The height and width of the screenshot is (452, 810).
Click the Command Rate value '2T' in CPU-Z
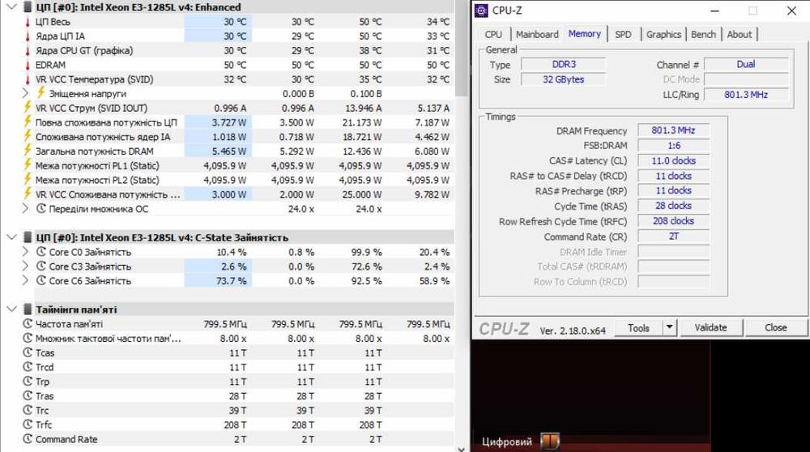tap(673, 236)
